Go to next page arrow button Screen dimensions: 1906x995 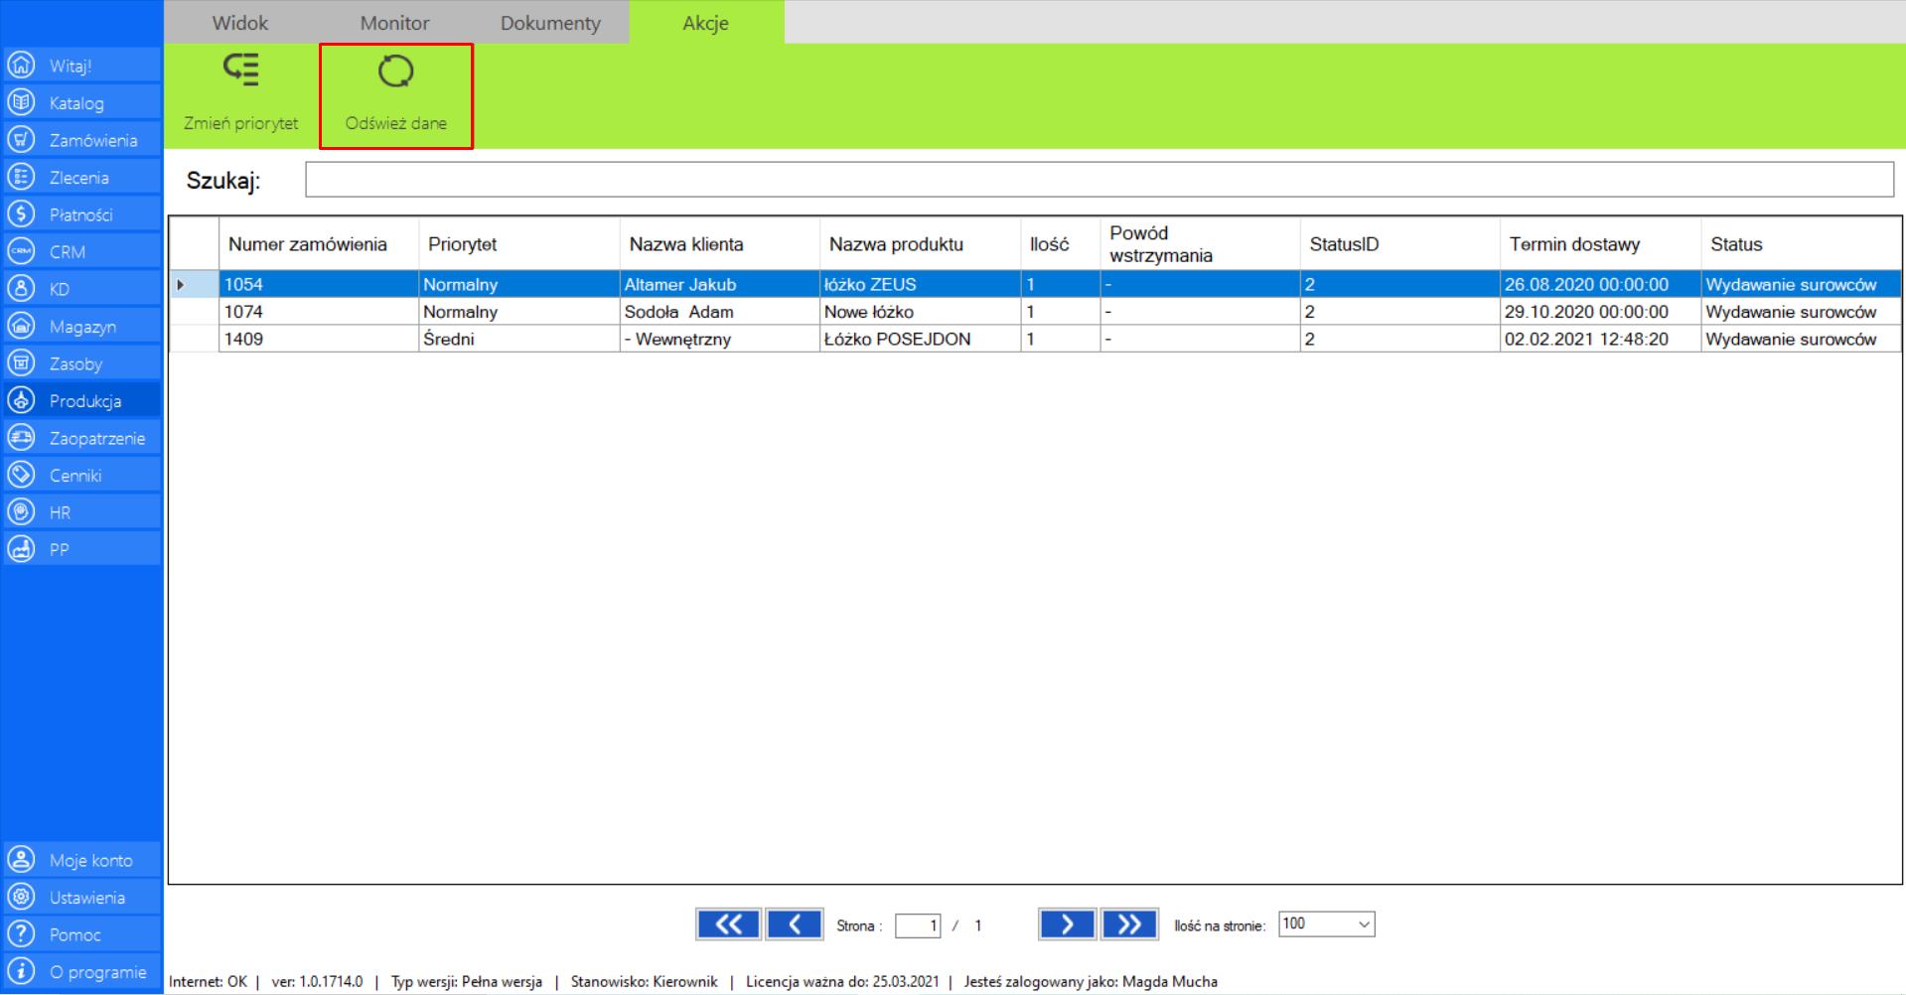click(x=1067, y=924)
